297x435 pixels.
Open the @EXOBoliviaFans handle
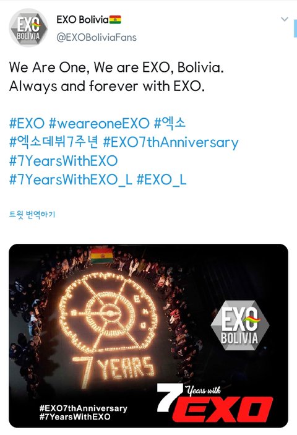point(97,38)
